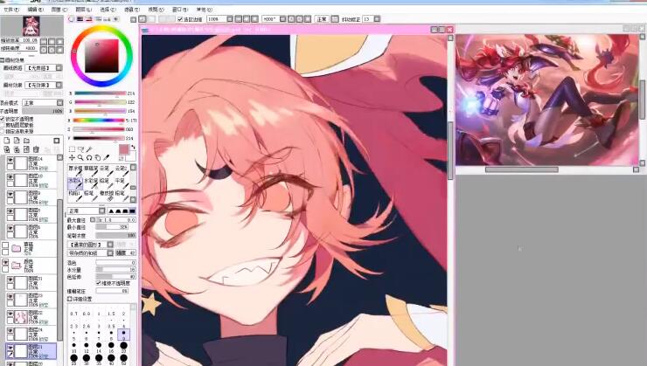Select the hand pan tool
Screen dimensions: 647x366
coord(98,157)
